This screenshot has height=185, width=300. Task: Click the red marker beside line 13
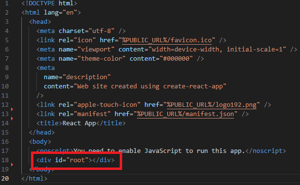pyautogui.click(x=12, y=109)
